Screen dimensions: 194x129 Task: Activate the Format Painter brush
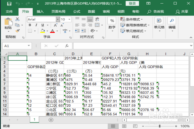tap(17, 31)
